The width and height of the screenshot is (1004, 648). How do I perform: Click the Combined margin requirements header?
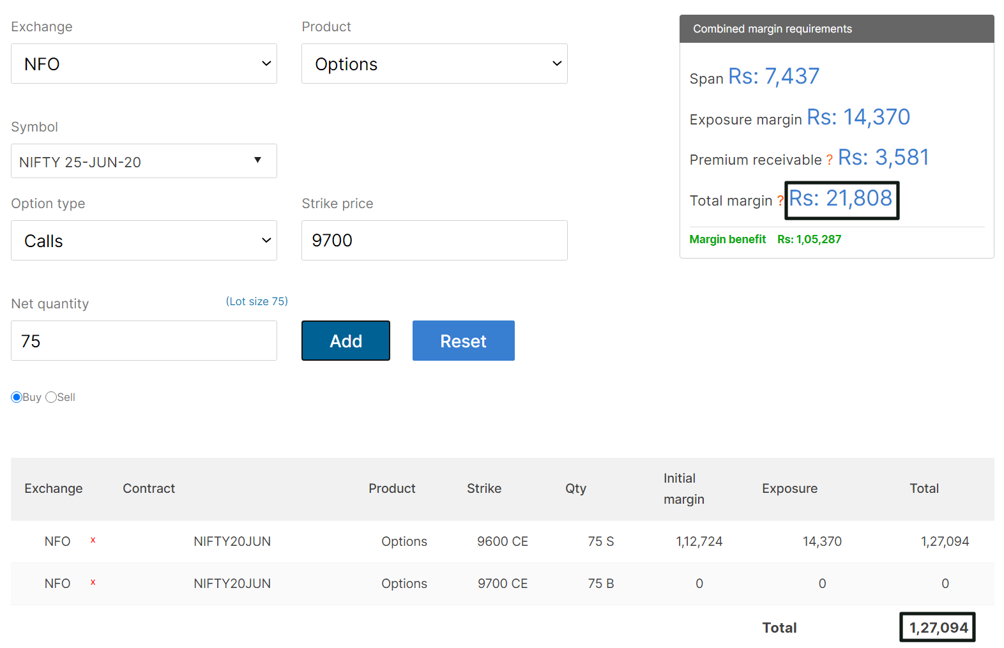coord(837,29)
